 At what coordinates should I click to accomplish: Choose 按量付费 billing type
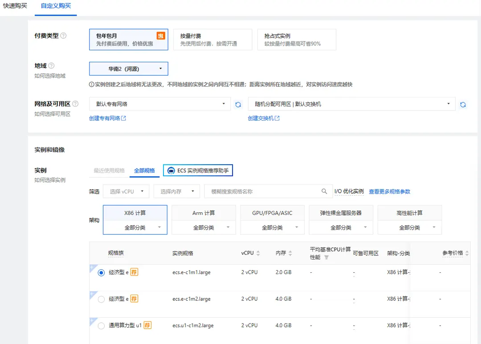coord(212,40)
